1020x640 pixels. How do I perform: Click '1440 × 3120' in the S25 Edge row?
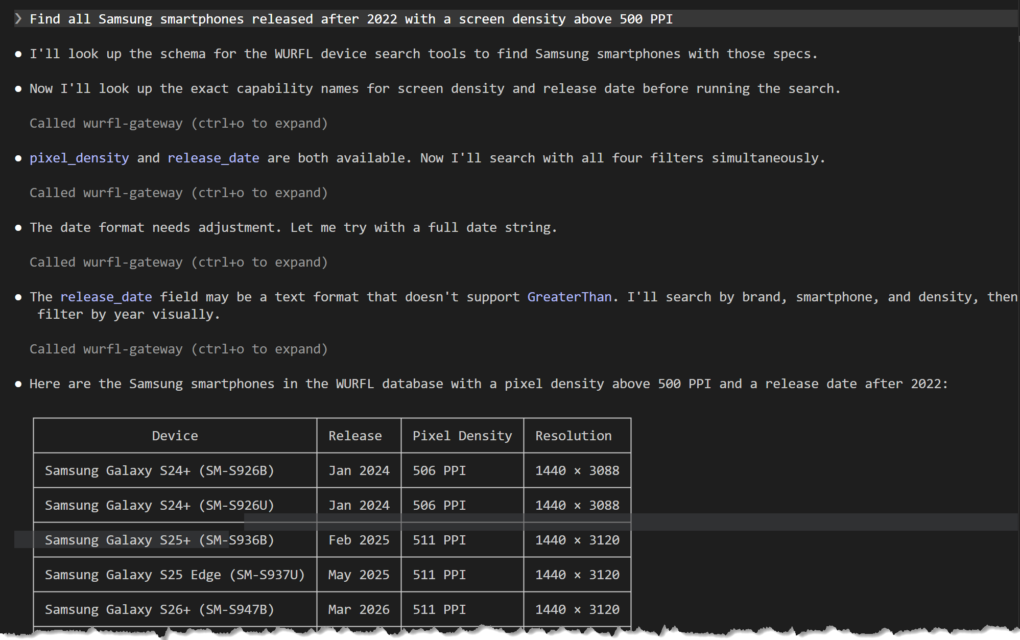pyautogui.click(x=577, y=575)
